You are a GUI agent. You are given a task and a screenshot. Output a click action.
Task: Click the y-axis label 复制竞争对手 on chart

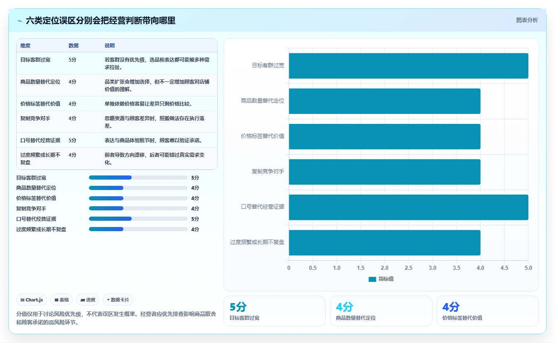click(268, 171)
